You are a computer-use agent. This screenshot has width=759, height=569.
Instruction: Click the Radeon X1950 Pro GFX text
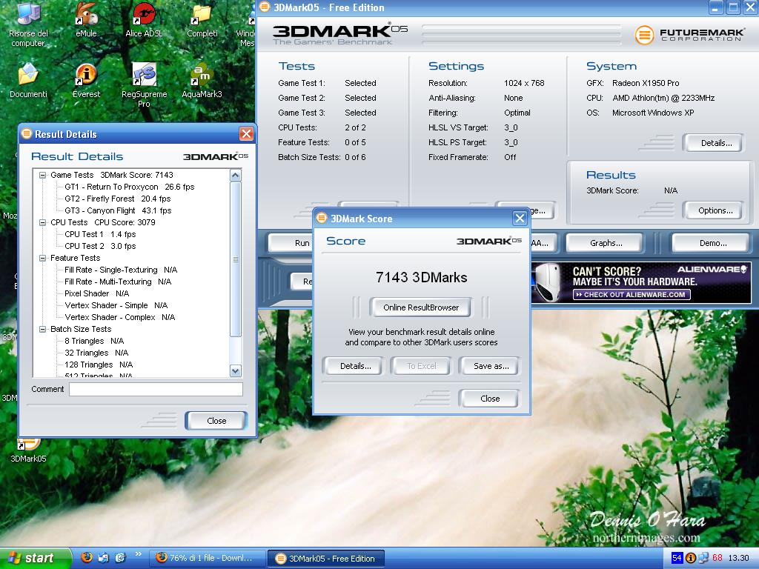[x=646, y=83]
